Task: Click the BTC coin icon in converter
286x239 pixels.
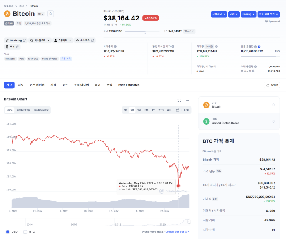Action: point(206,105)
